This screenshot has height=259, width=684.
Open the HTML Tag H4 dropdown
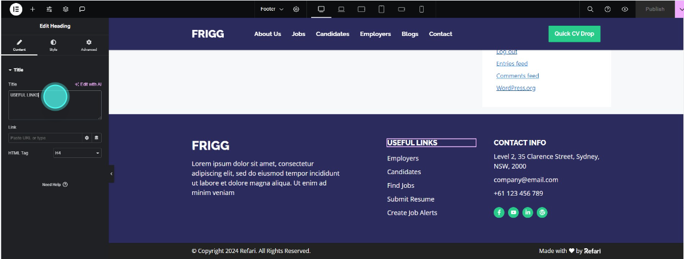pos(77,153)
